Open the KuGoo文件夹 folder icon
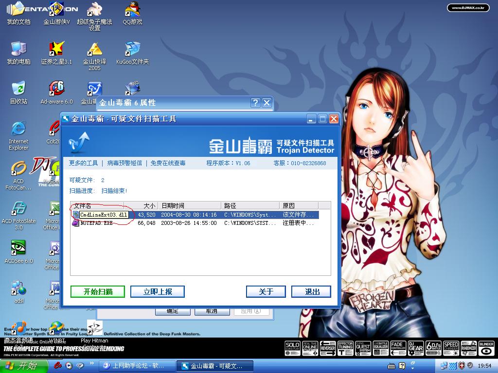This screenshot has height=373, width=498. (132, 53)
